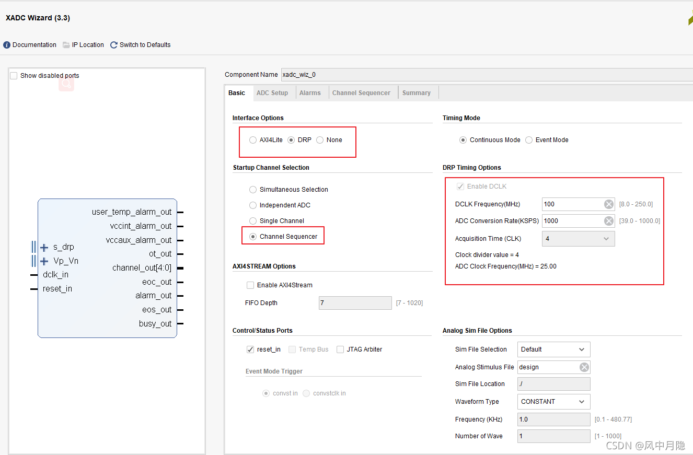The width and height of the screenshot is (693, 455).
Task: Enable JTAG Arbiter checkbox
Action: (x=340, y=349)
